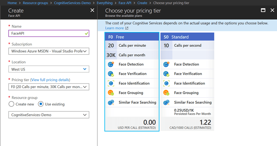Click Face Grouping icon in Standard tier
Screen dimensions: 277x146
pos(166,93)
